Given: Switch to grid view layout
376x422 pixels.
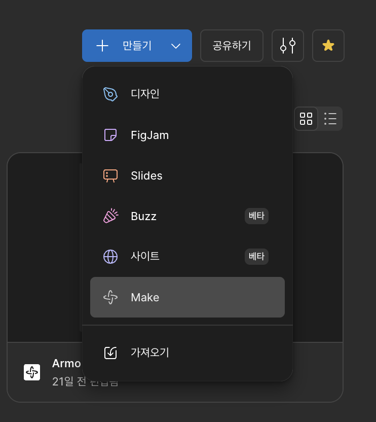Looking at the screenshot, I should [306, 119].
